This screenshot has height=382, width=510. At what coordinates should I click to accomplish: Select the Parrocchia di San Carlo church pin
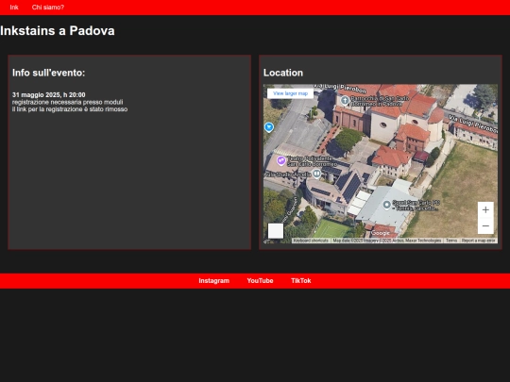point(345,100)
